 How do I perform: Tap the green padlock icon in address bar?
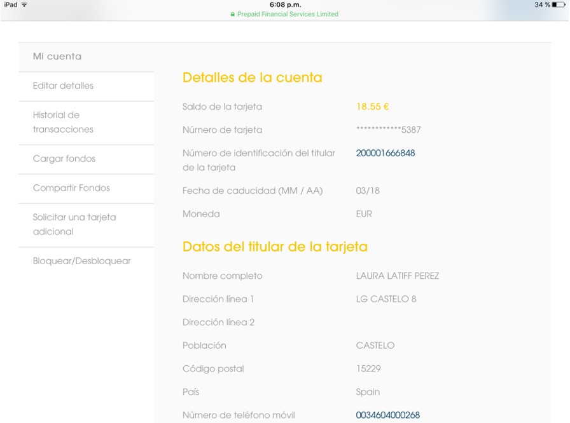233,14
